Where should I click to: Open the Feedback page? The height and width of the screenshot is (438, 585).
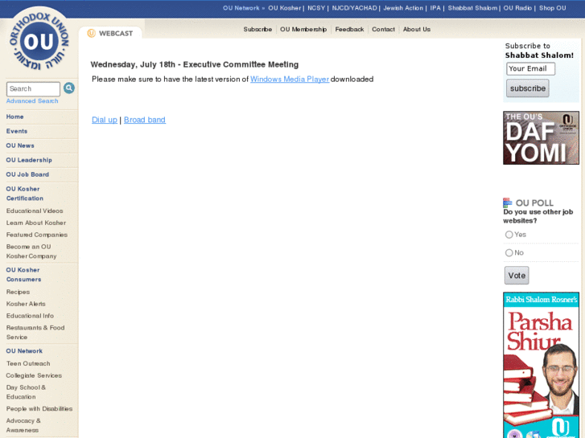click(349, 29)
